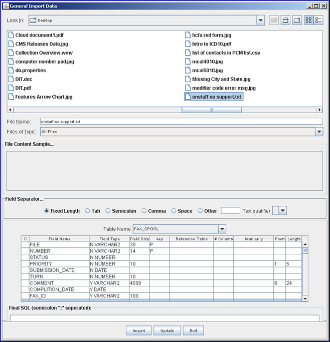Open the Table Name FAX_SPOOL dropdown
The image size is (330, 342).
tap(222, 229)
